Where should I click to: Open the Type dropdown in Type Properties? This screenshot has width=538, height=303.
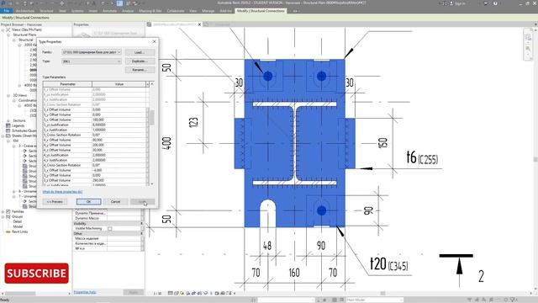92,61
